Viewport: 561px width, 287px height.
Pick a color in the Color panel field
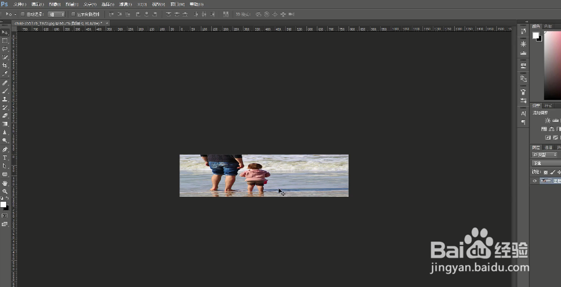(x=552, y=65)
